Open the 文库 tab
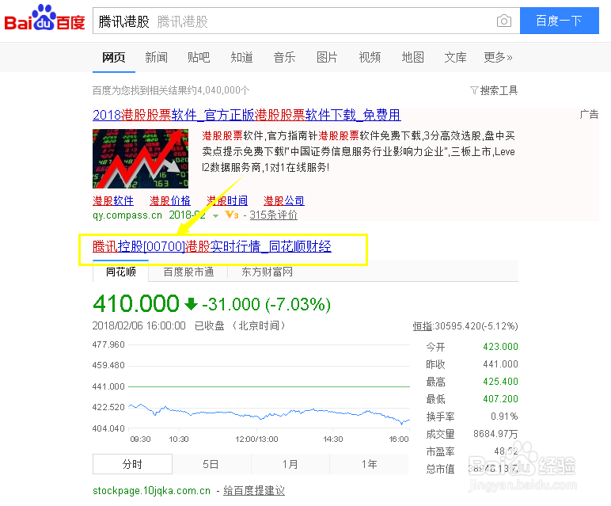This screenshot has height=506, width=611. point(455,57)
